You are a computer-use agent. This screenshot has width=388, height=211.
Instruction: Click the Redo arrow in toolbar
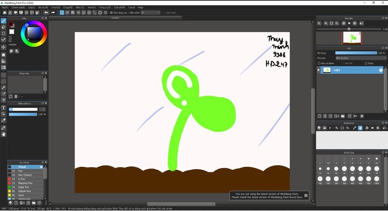point(53,12)
